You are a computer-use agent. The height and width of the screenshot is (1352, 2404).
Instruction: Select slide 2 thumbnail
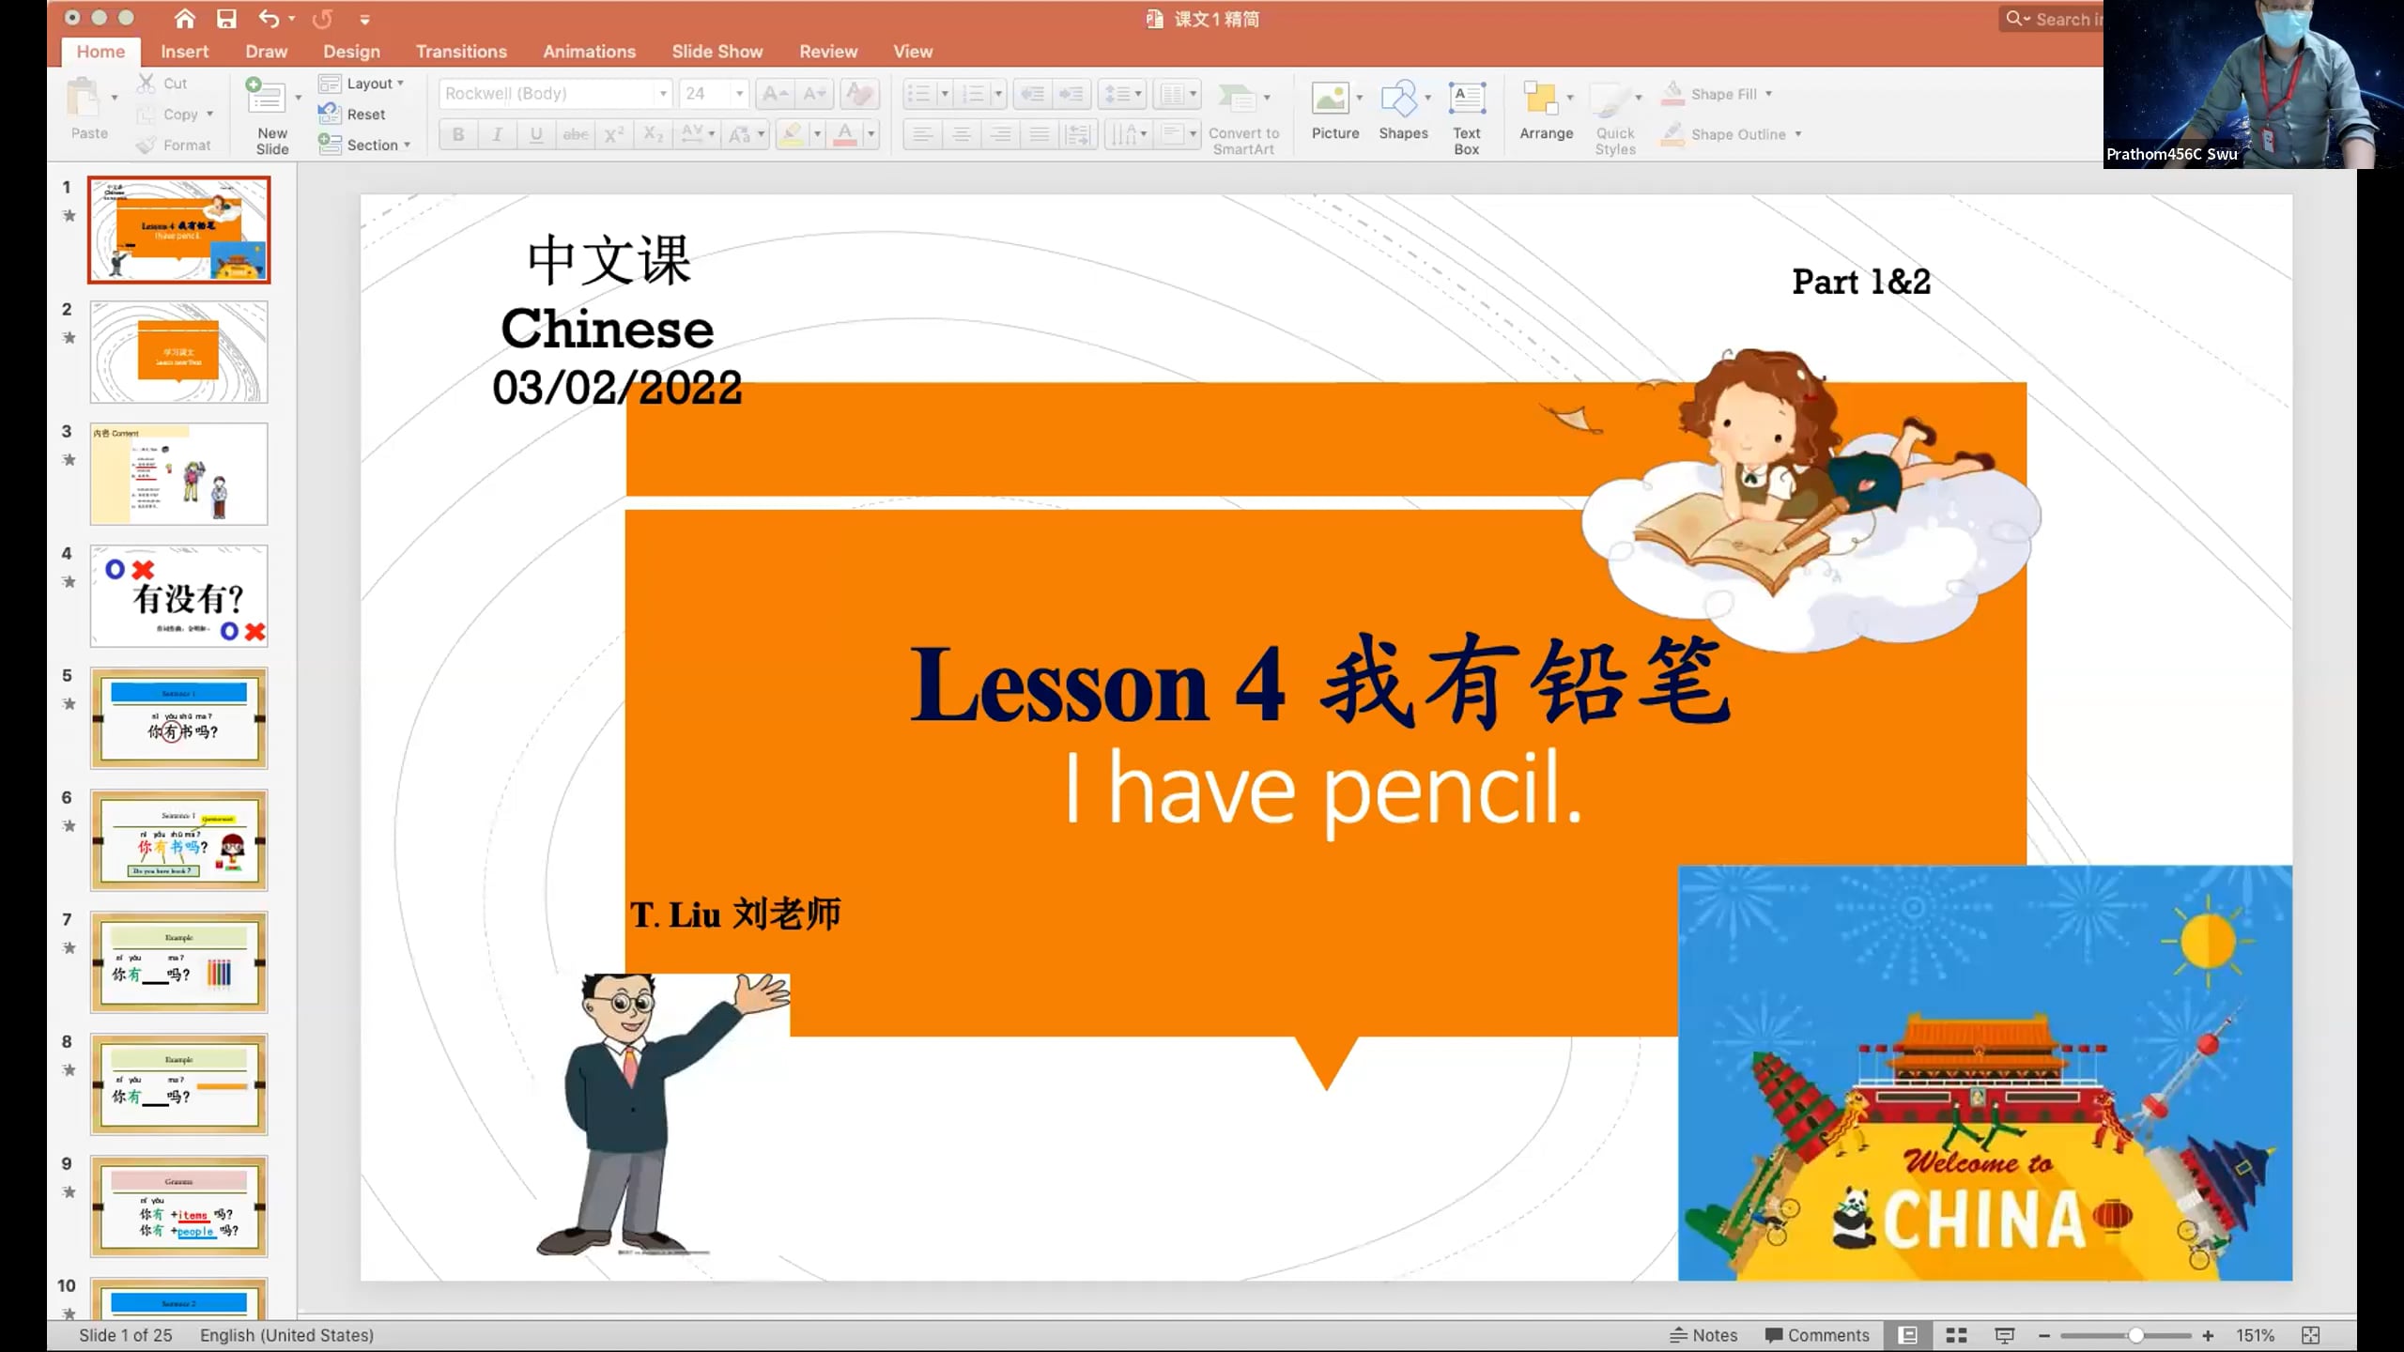point(178,352)
